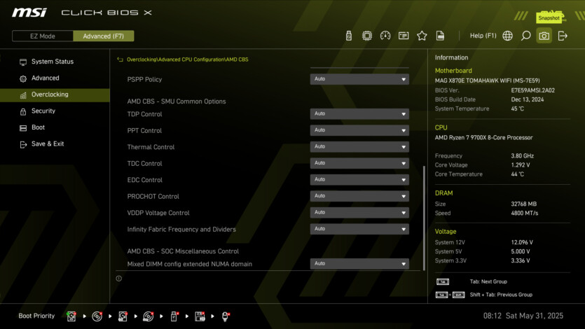Open the Security sidebar section
585x329 pixels.
55,111
